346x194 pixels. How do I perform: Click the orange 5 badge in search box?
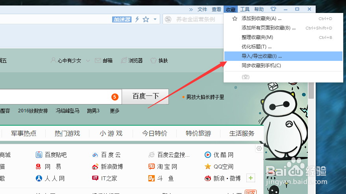point(115,97)
